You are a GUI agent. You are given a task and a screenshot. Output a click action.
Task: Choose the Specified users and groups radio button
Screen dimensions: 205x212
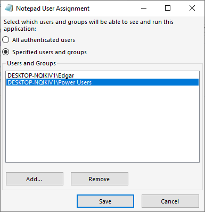(6, 52)
